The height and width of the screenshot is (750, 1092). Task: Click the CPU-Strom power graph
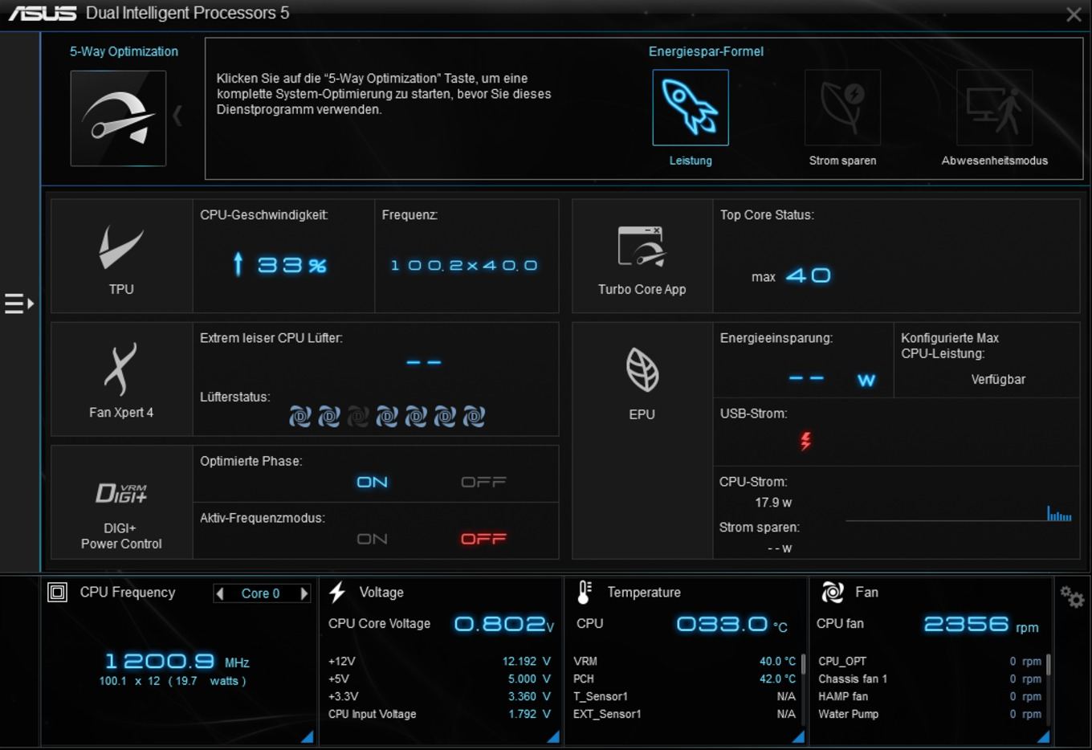click(959, 513)
